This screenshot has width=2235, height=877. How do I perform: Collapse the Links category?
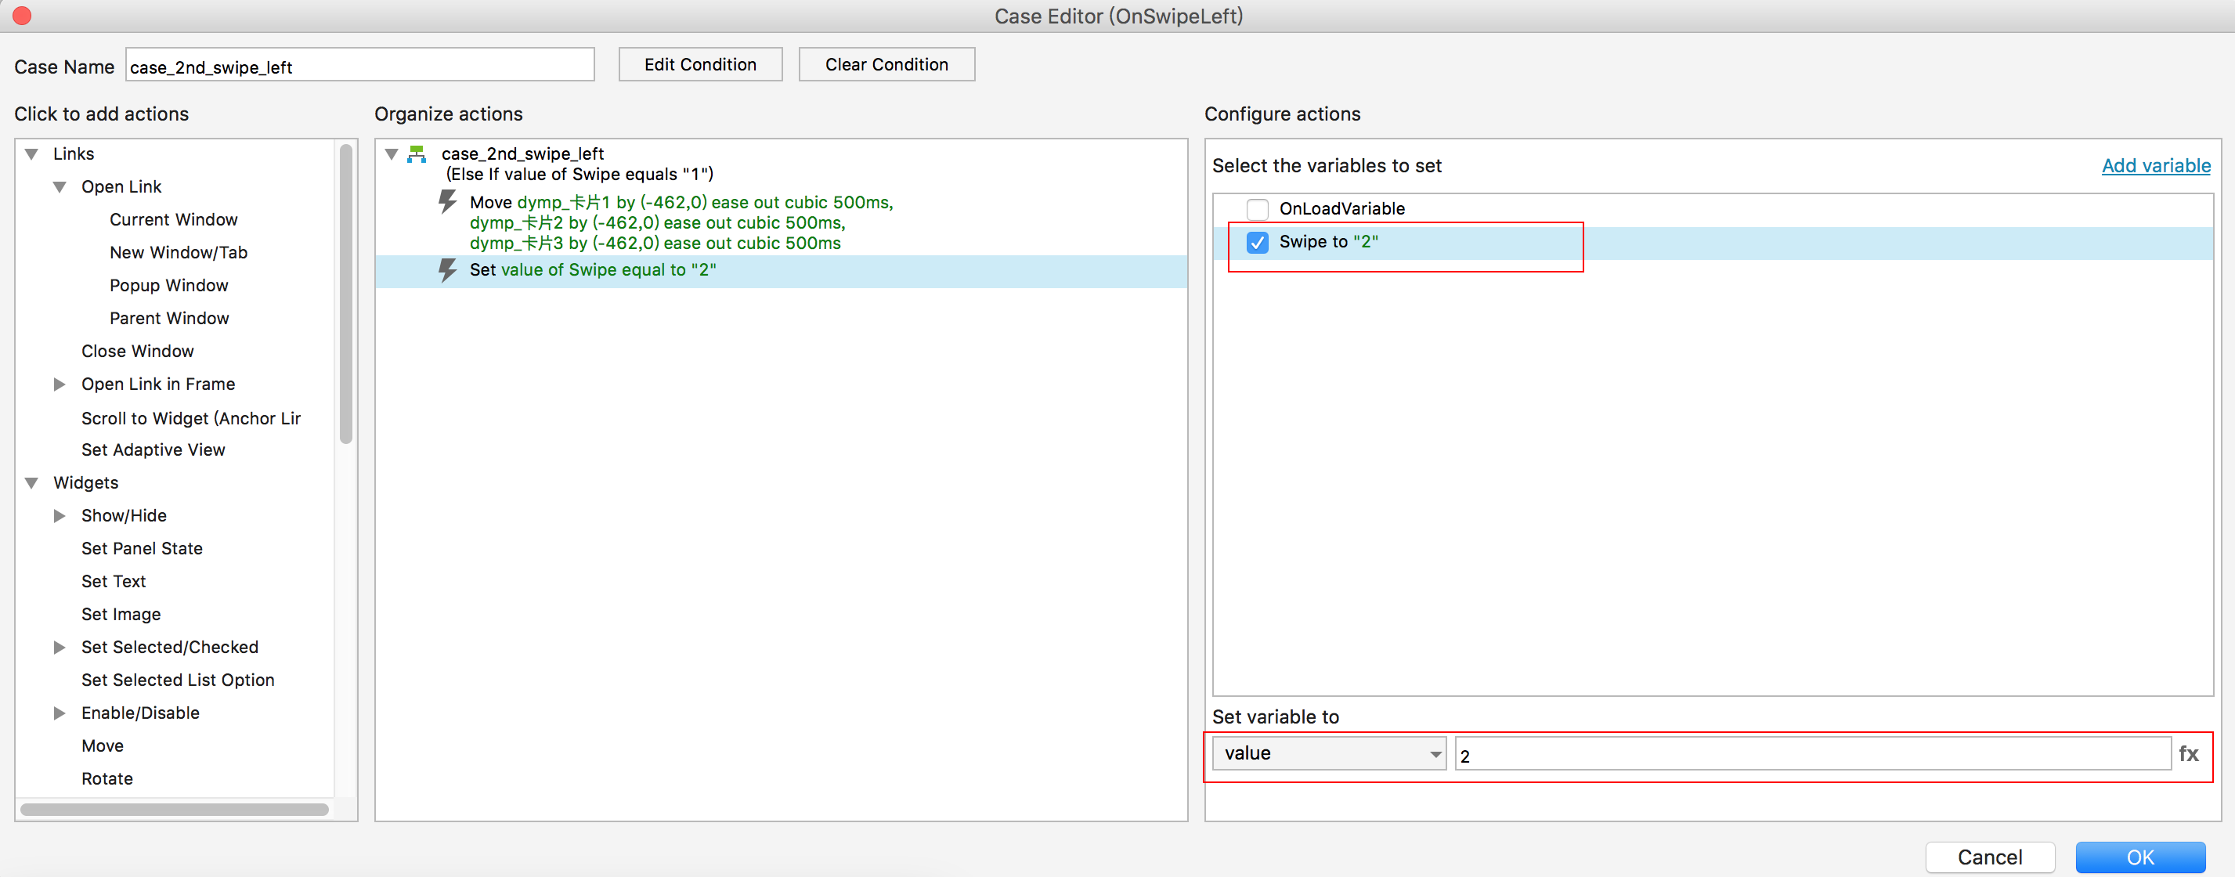tap(32, 154)
